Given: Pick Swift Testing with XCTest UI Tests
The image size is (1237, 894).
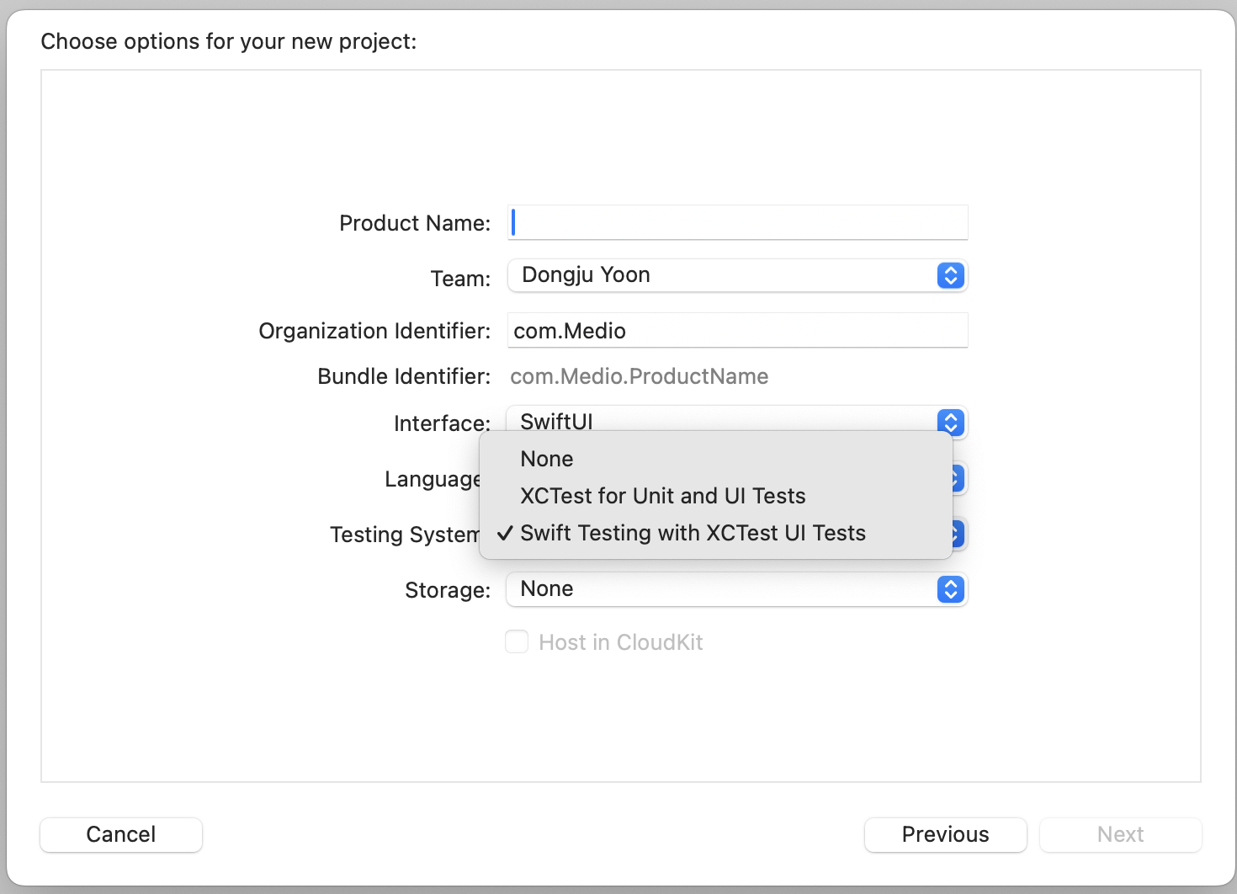Looking at the screenshot, I should click(x=693, y=533).
